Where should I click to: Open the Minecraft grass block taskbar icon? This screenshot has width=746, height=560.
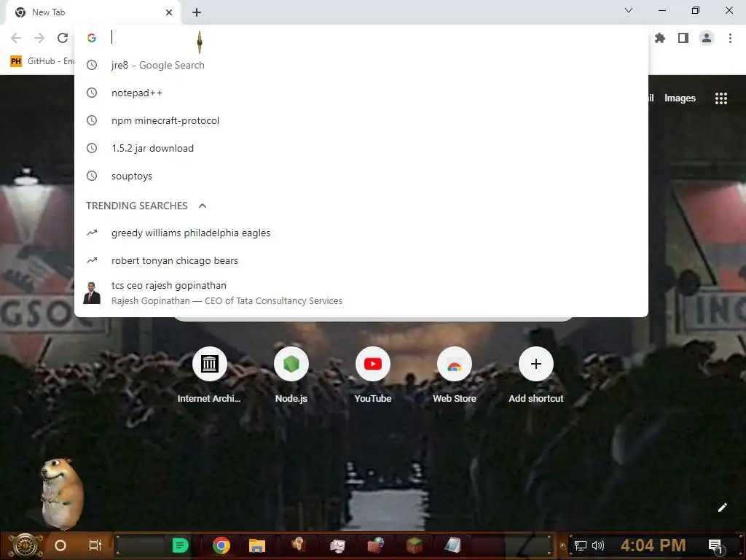[414, 545]
